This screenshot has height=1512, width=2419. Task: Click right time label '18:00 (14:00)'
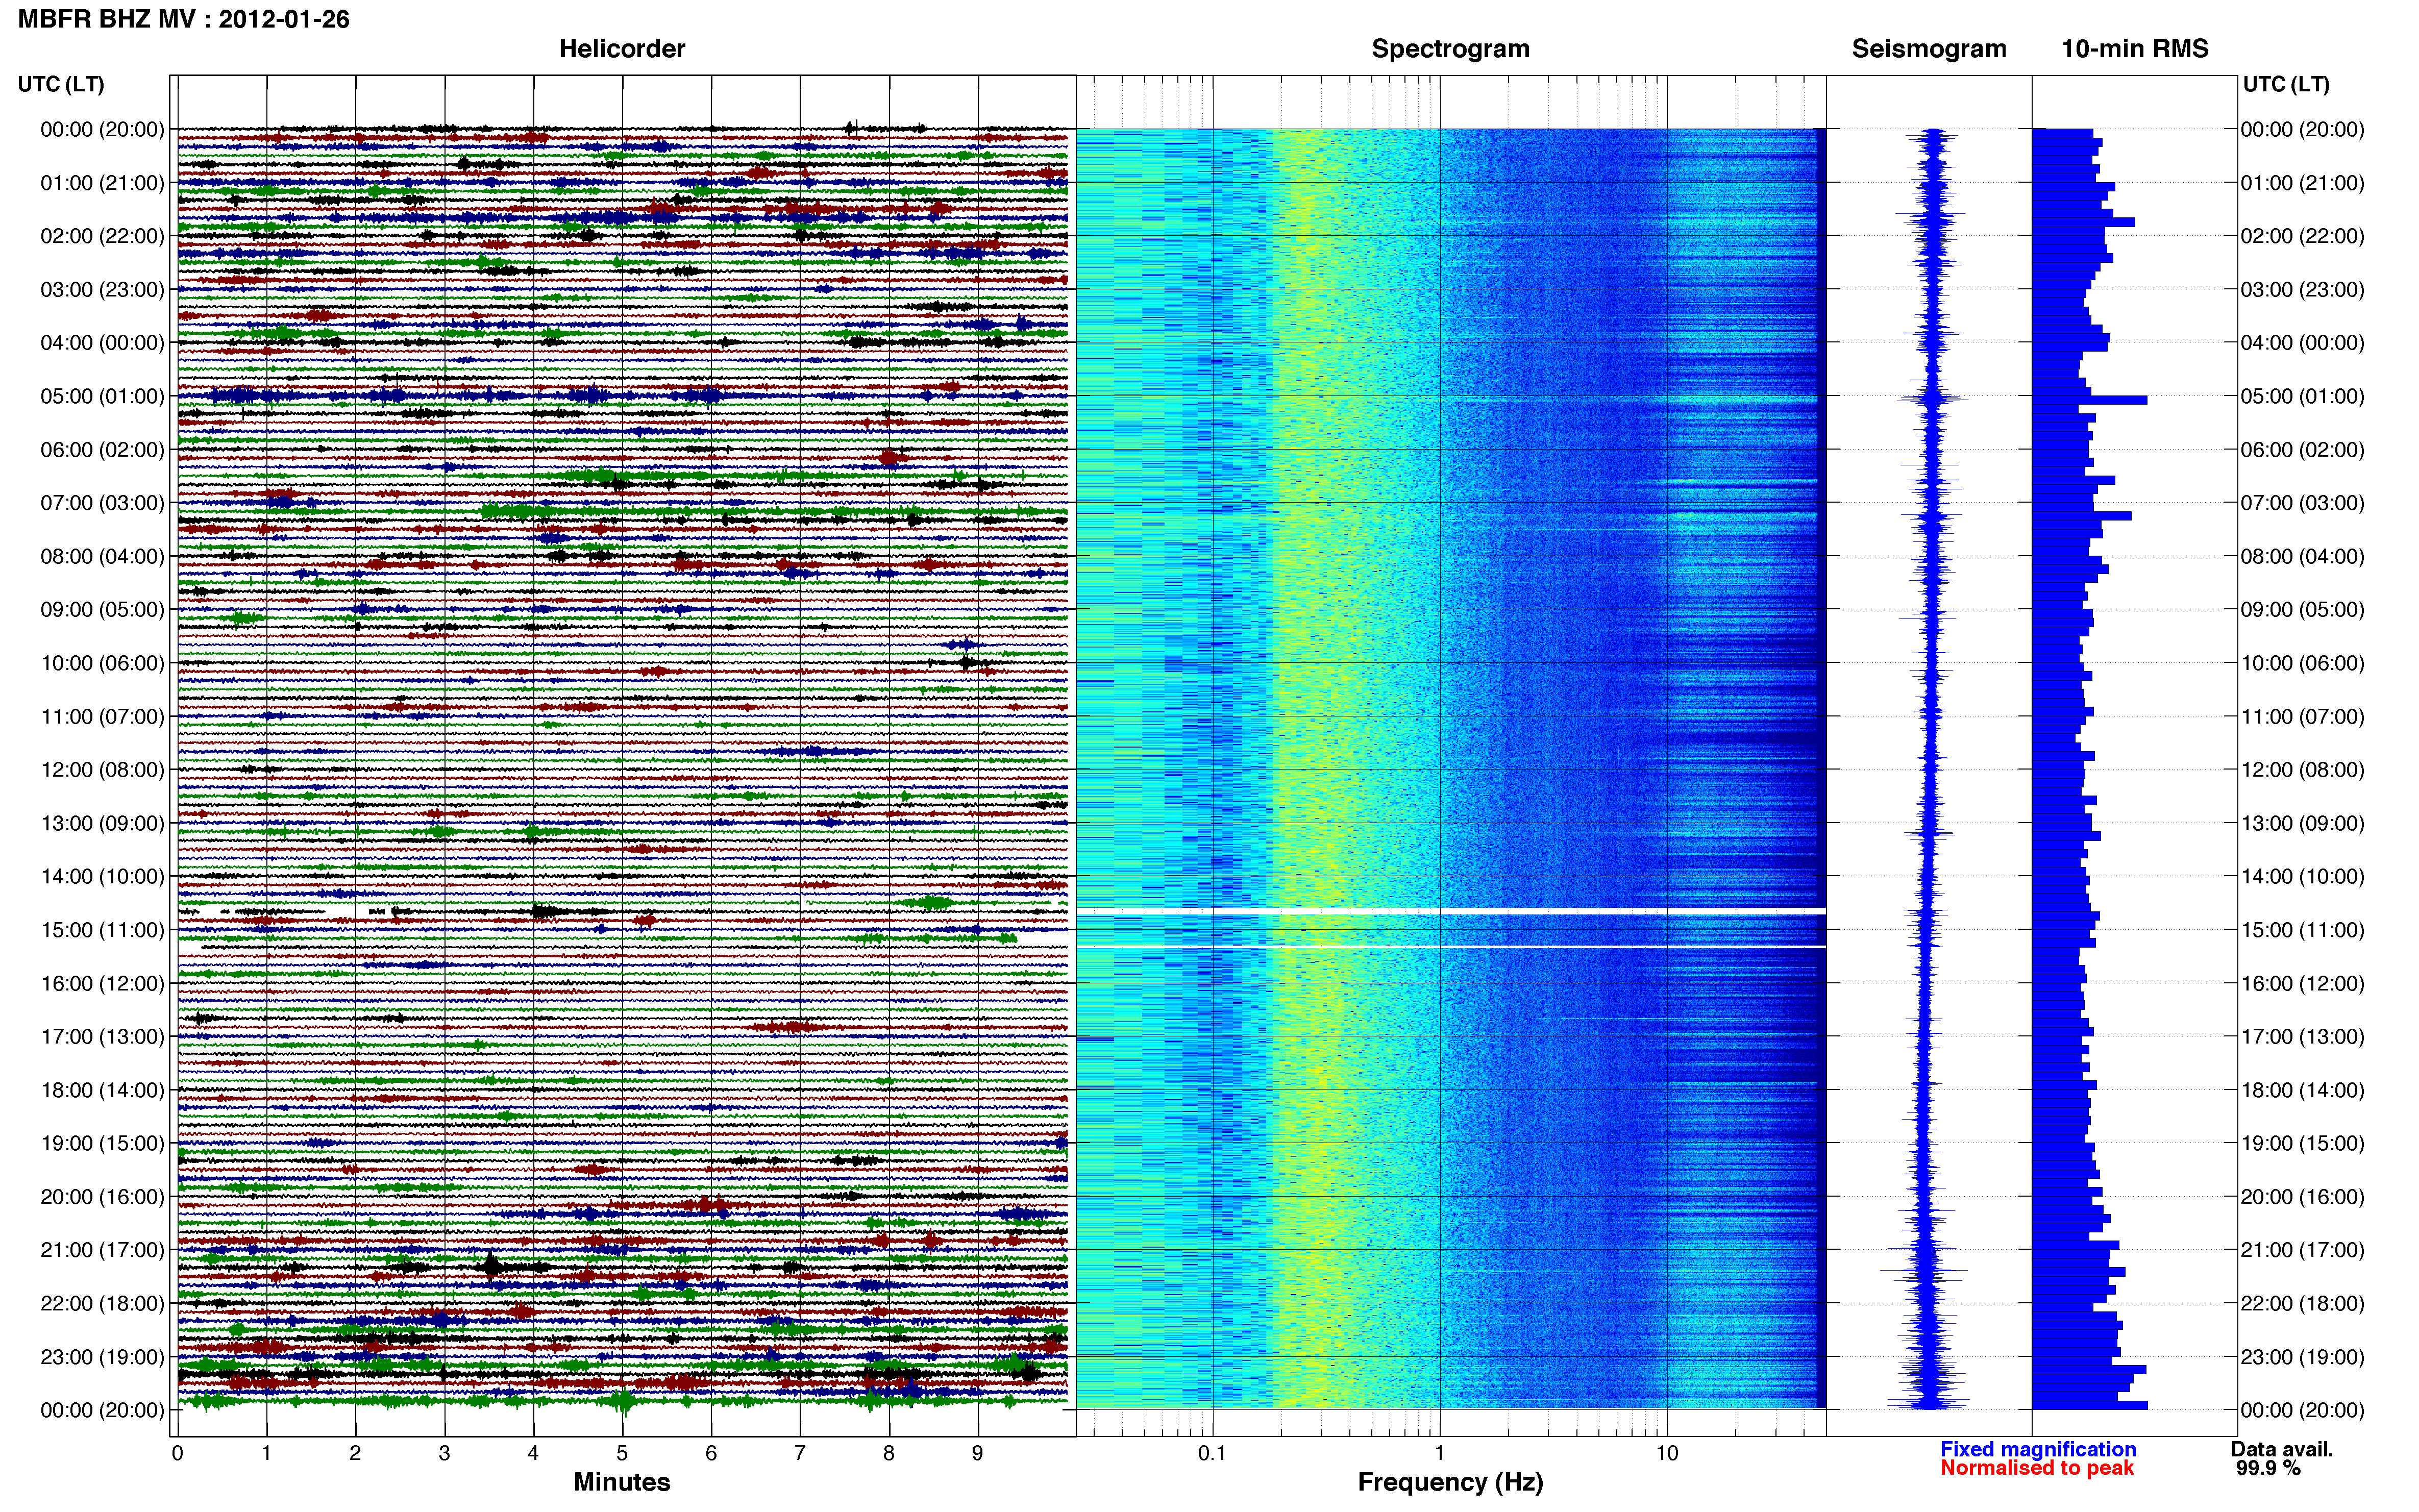2302,1090
